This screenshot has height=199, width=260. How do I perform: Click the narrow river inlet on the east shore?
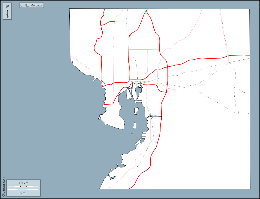(x=155, y=116)
